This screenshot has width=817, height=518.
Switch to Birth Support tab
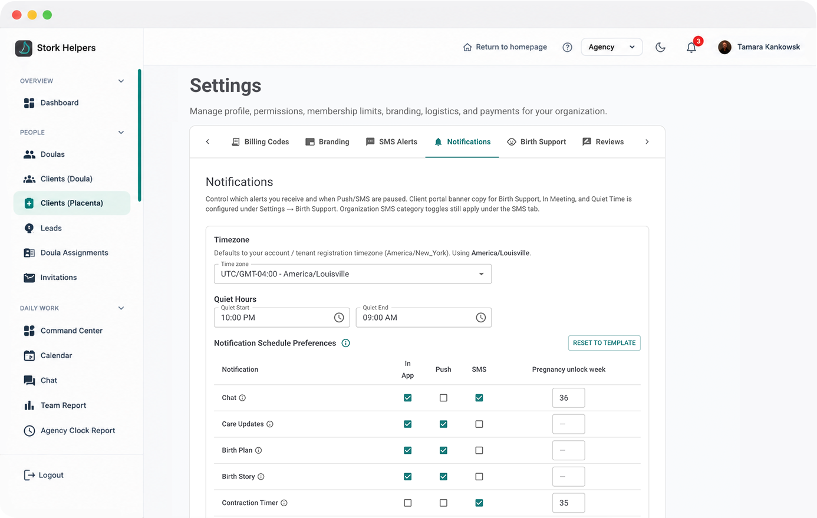[x=536, y=142]
